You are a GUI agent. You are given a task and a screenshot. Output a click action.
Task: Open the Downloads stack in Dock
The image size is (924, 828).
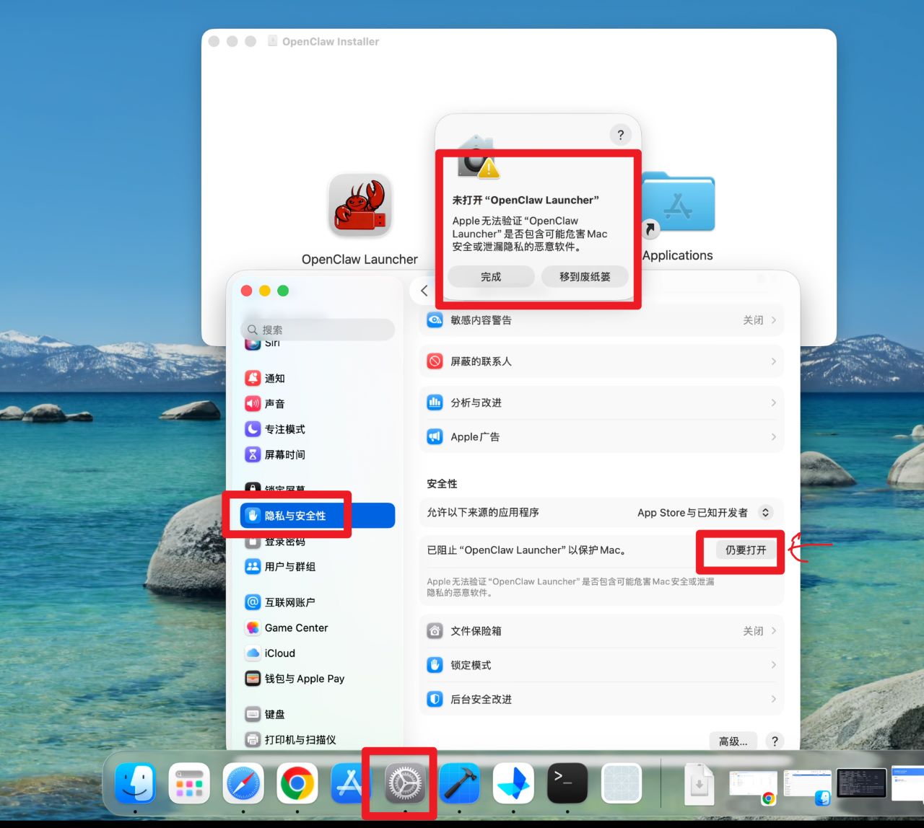pyautogui.click(x=698, y=784)
